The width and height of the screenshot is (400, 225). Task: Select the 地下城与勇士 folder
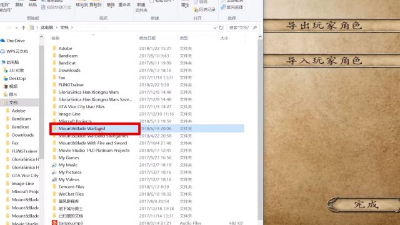pyautogui.click(x=71, y=209)
